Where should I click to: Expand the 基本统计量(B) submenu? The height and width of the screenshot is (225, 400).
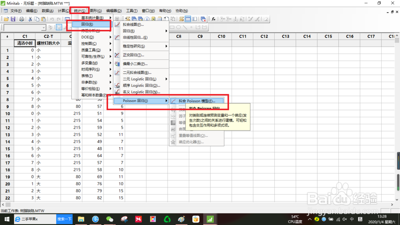[92, 18]
